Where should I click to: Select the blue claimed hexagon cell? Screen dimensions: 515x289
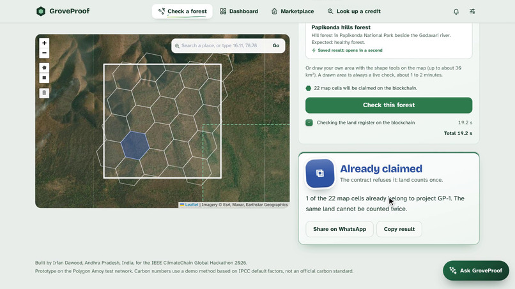[135, 145]
